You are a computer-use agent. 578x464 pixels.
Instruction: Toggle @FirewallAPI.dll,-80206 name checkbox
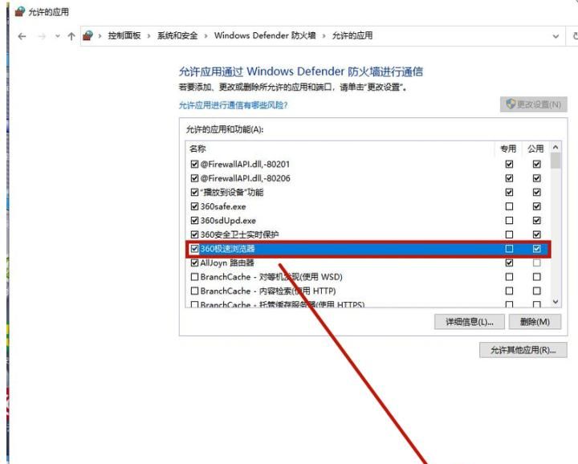(194, 178)
